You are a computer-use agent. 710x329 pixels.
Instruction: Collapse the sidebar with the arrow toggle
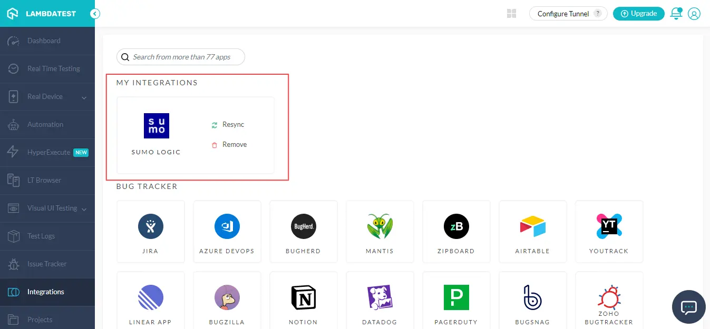pos(95,14)
